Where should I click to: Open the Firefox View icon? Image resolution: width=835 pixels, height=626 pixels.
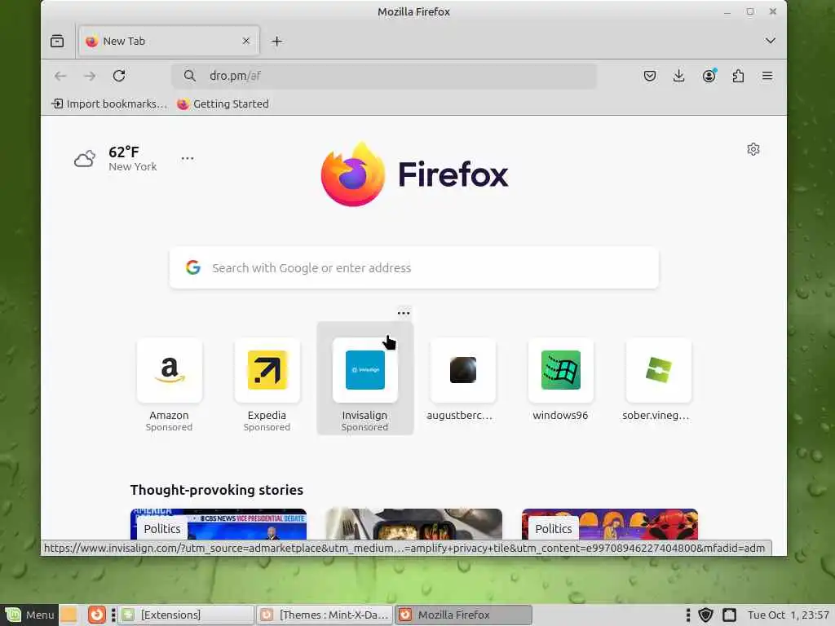tap(57, 41)
